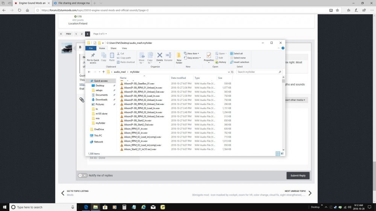Switch to the View ribbon tab
This screenshot has height=211, width=376.
point(124,48)
